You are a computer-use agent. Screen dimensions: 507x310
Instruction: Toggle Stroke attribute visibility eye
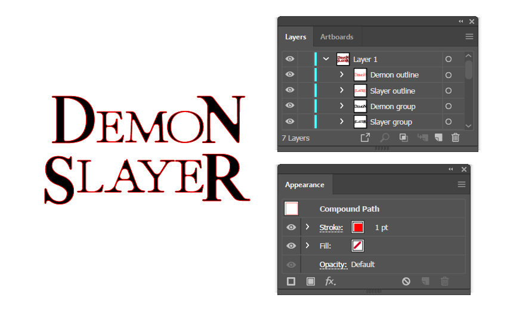click(291, 227)
